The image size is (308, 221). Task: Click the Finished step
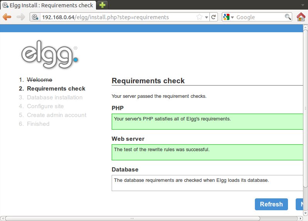click(x=38, y=124)
